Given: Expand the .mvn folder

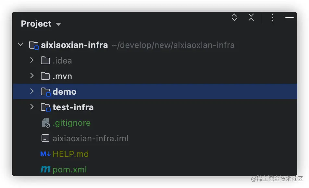Looking at the screenshot, I should 32,76.
